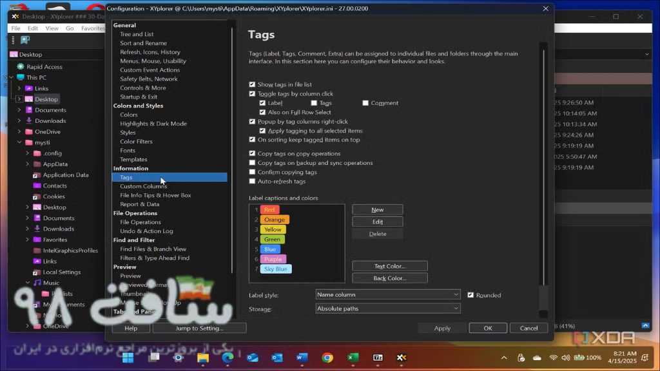660x371 pixels.
Task: Collapse the Music tree node
Action: 27,283
